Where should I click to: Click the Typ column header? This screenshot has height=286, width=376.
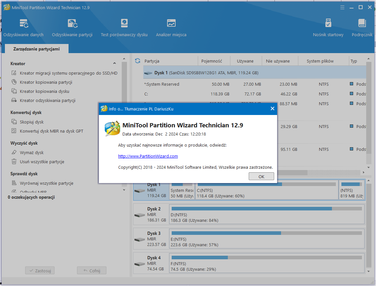tap(357, 61)
